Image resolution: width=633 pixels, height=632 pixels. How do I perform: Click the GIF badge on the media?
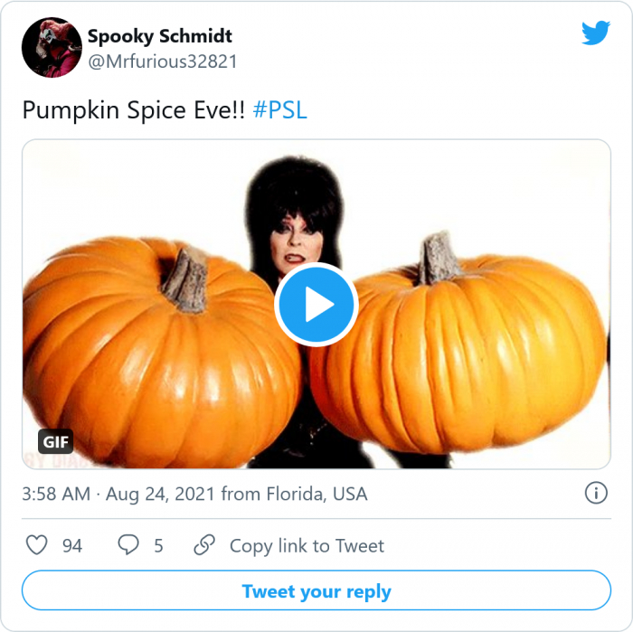click(x=55, y=443)
